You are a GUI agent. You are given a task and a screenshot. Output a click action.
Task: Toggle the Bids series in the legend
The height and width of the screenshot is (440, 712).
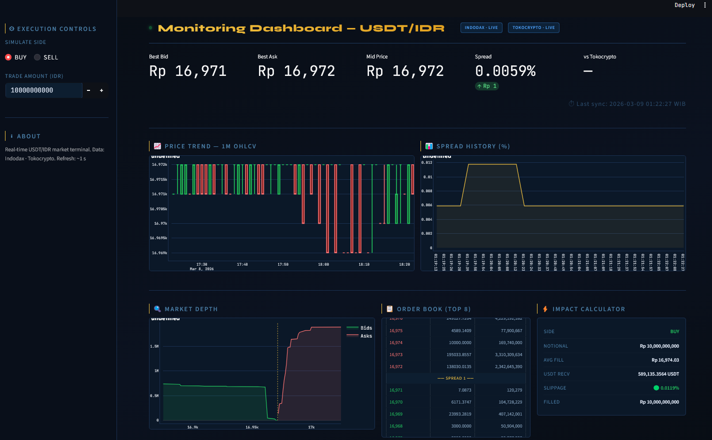[x=359, y=328]
